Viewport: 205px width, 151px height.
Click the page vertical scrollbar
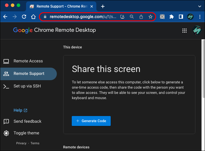(203, 69)
